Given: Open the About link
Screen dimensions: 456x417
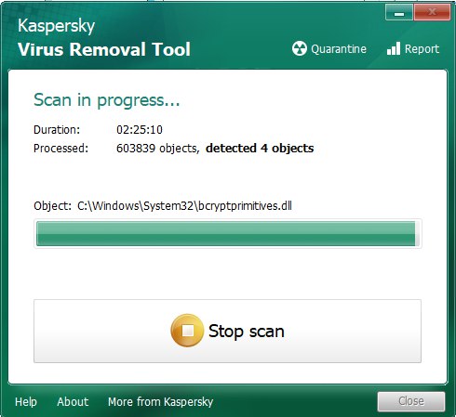Looking at the screenshot, I should click(73, 402).
